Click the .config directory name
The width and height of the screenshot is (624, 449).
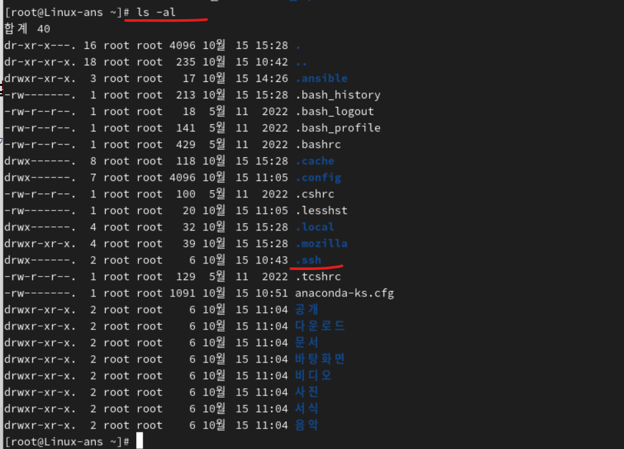(319, 178)
